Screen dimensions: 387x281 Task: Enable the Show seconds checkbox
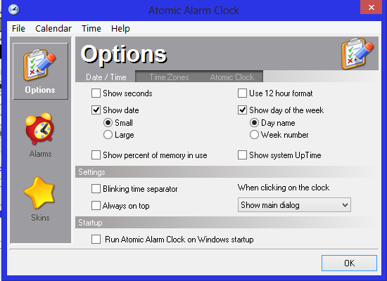96,93
